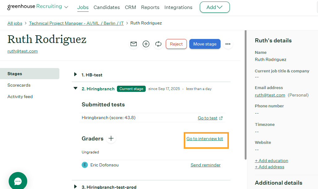Click the vertical scrollbar of the main panel

(246, 93)
